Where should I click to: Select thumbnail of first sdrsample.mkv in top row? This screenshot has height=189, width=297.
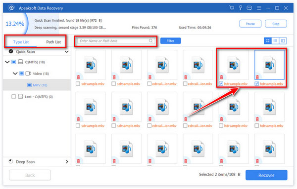pos(91,65)
